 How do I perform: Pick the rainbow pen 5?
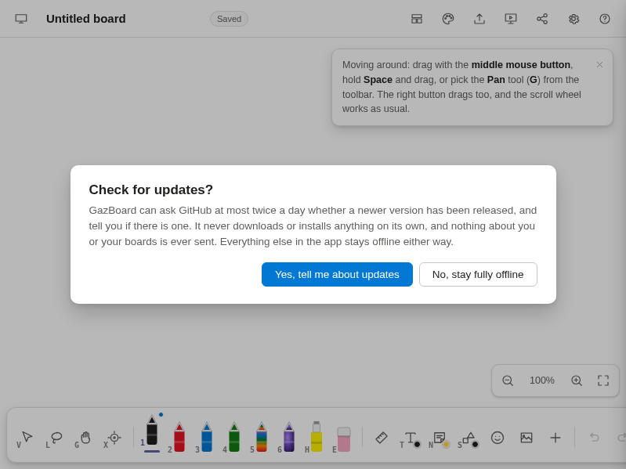tap(262, 437)
